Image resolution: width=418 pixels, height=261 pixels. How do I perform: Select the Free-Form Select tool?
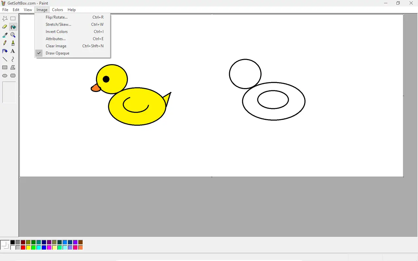5,19
